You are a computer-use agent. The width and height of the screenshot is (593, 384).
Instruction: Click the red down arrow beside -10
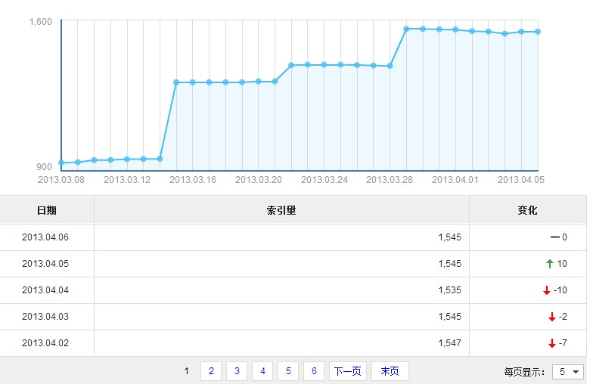tap(546, 290)
